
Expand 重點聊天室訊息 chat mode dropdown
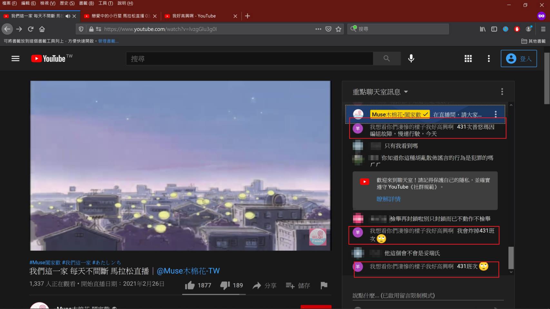[x=380, y=92]
